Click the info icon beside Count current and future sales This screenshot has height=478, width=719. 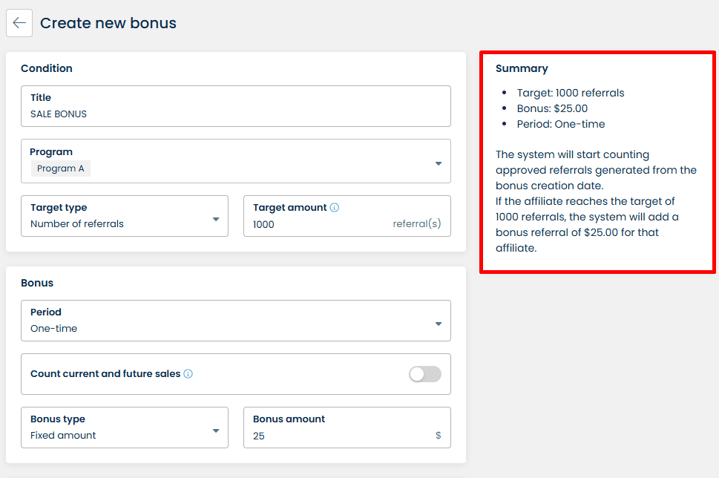pyautogui.click(x=188, y=374)
